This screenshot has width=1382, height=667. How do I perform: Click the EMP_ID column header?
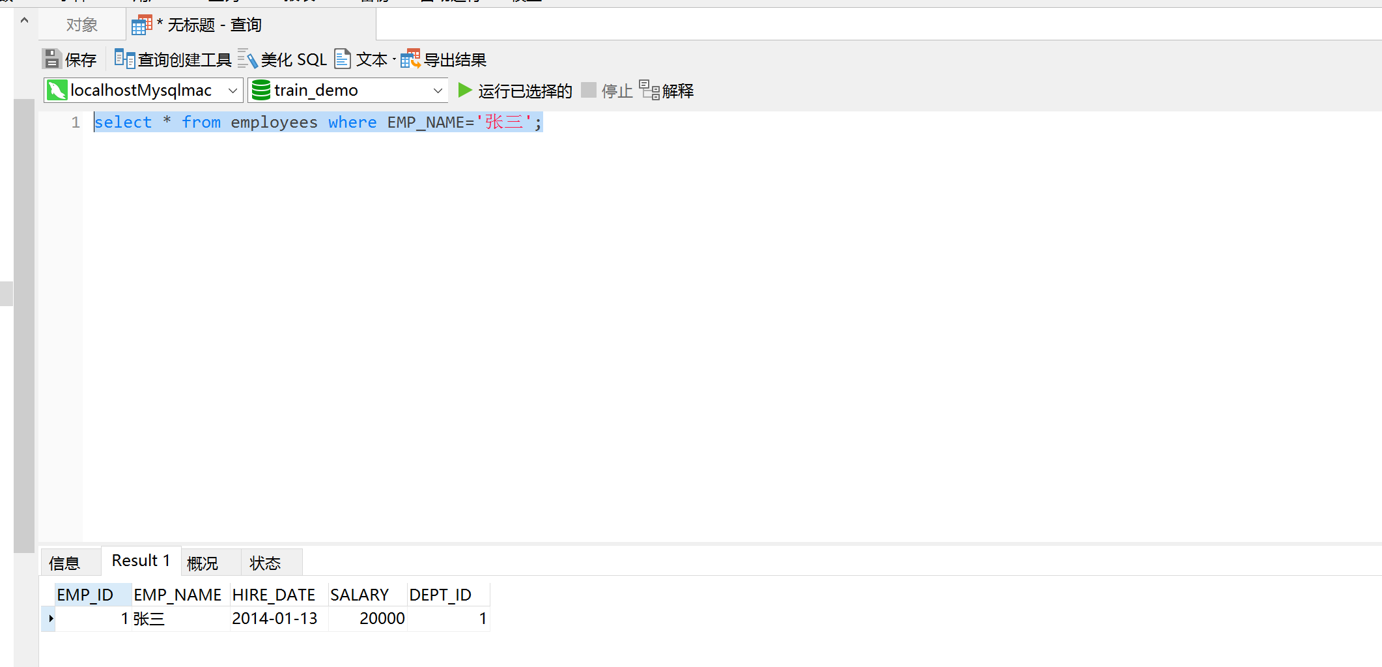pos(93,595)
